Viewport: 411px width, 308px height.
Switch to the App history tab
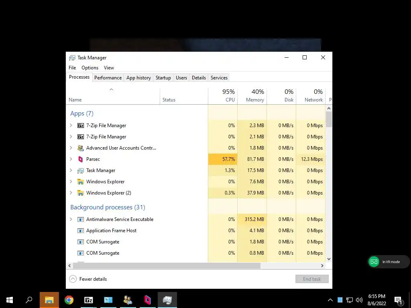coord(138,78)
